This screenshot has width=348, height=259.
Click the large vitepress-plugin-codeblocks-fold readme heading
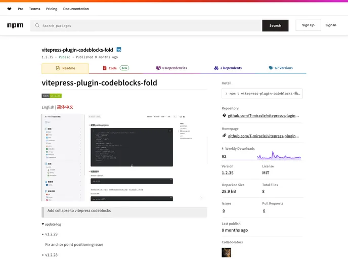tap(99, 83)
